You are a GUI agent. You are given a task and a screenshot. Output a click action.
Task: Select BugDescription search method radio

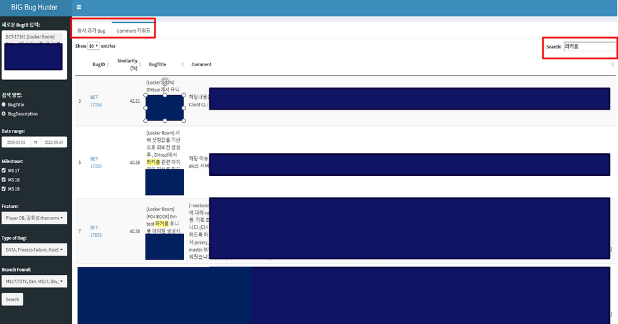click(4, 114)
